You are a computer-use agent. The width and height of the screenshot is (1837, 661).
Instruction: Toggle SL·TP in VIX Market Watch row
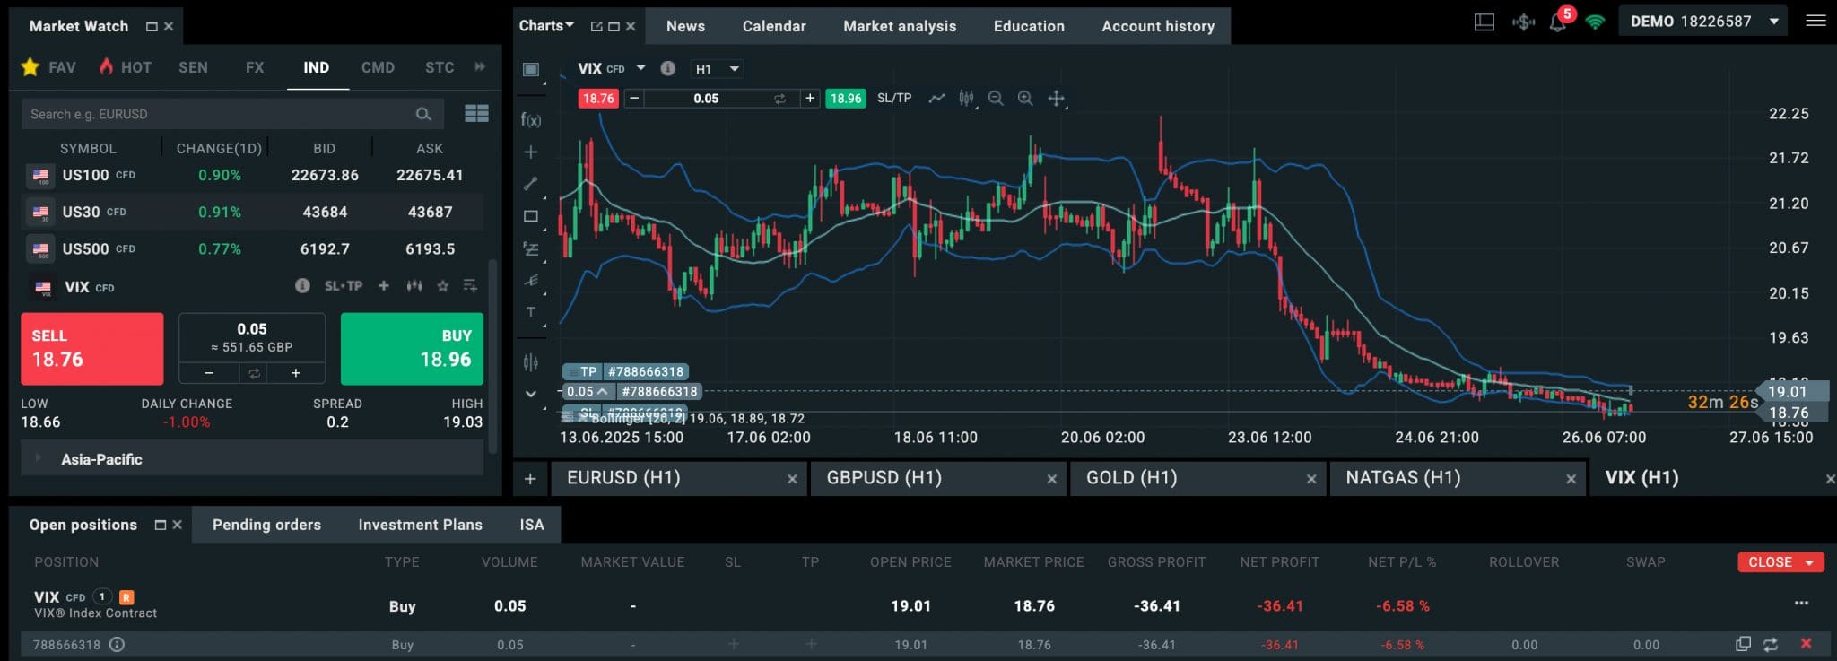(344, 286)
